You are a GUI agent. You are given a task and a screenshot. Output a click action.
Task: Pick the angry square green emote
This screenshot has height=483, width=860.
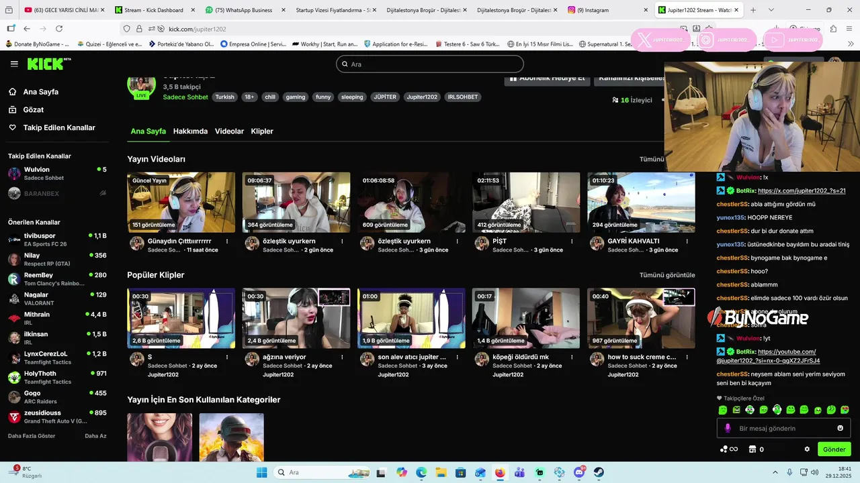pyautogui.click(x=736, y=410)
